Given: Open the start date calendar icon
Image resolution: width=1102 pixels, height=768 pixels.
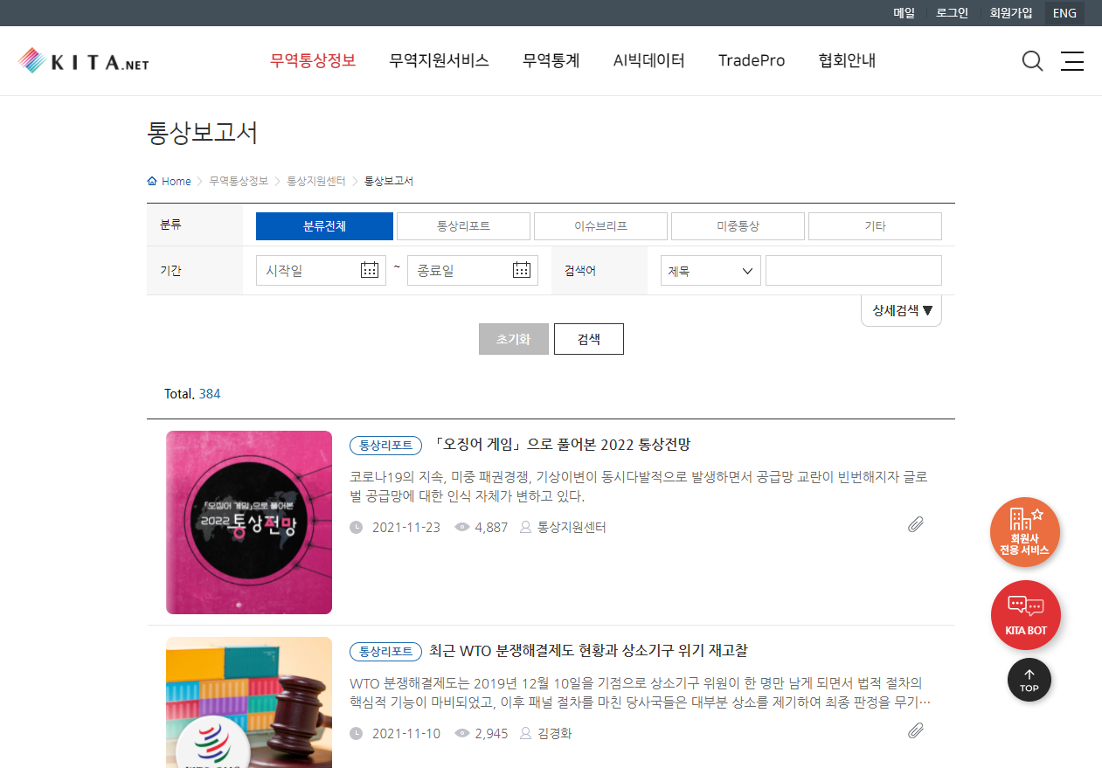Looking at the screenshot, I should pyautogui.click(x=370, y=270).
